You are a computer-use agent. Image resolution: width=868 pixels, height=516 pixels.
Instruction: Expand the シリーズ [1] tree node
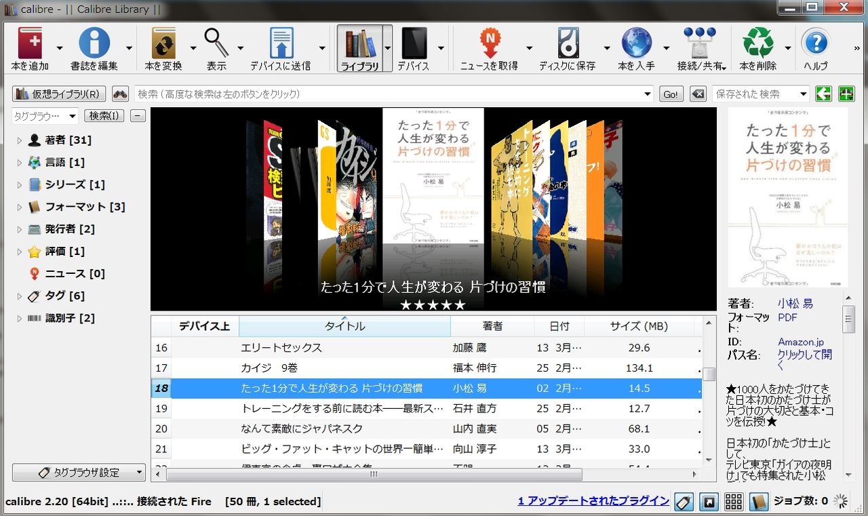pos(20,184)
